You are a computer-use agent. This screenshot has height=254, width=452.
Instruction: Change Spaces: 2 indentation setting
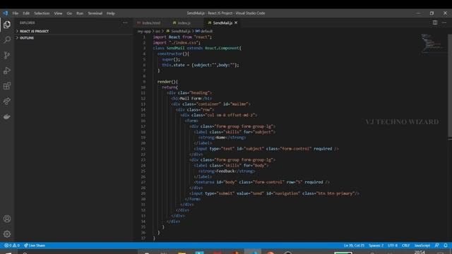coord(376,246)
